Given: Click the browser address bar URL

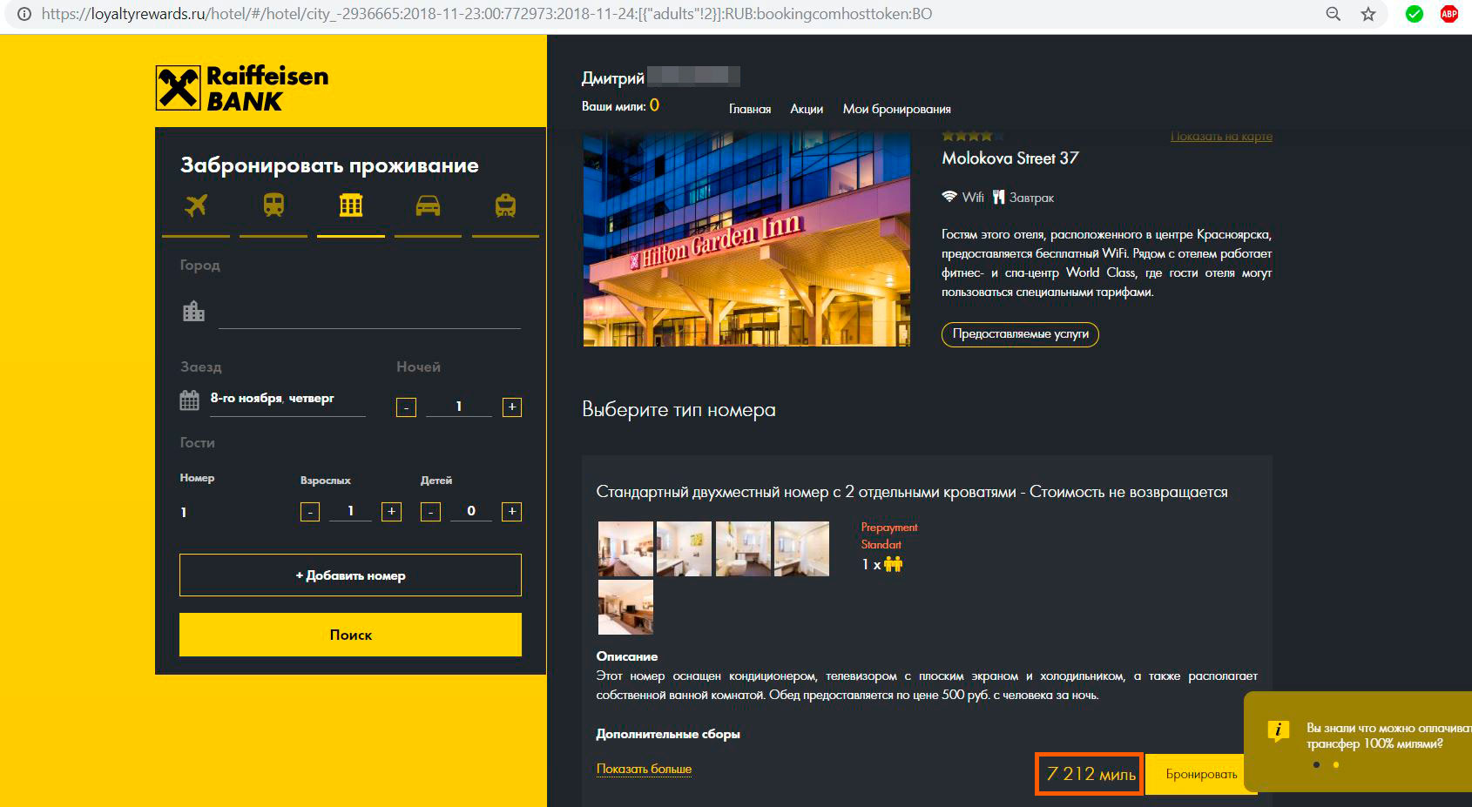Looking at the screenshot, I should 486,14.
